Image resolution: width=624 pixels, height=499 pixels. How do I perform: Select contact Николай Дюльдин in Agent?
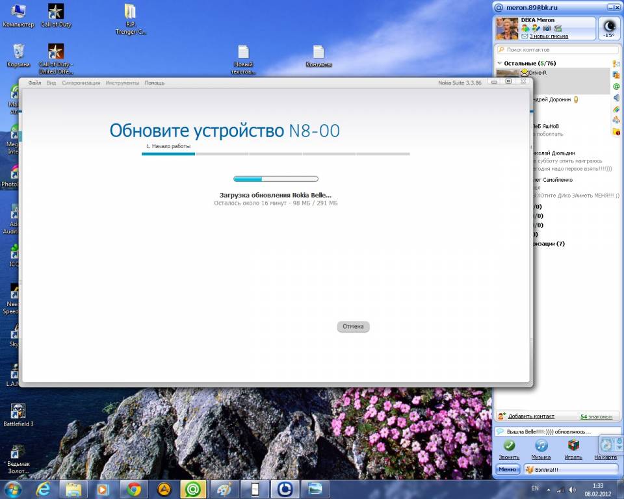(554, 153)
